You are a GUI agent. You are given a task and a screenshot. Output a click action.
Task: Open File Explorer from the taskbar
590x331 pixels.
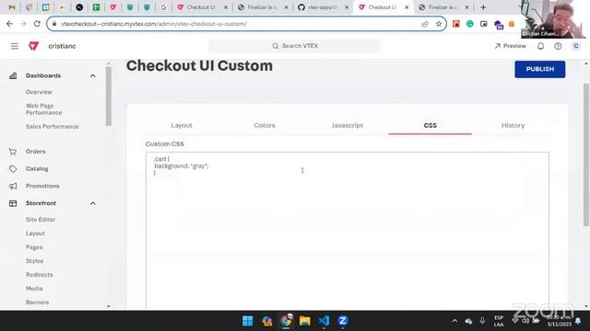(x=305, y=321)
